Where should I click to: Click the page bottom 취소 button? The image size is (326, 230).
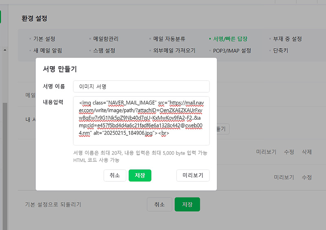click(x=159, y=204)
